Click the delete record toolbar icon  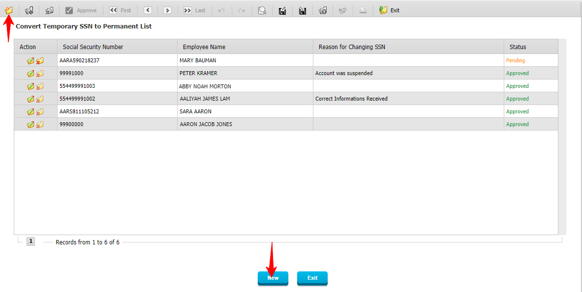49,10
